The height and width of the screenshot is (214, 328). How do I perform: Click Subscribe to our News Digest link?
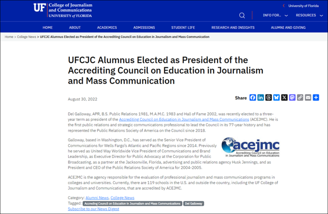pos(93,209)
